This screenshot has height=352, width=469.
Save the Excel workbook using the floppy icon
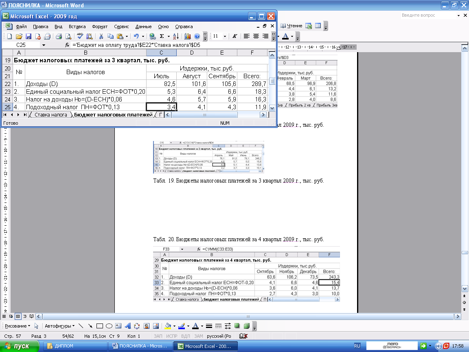click(28, 36)
